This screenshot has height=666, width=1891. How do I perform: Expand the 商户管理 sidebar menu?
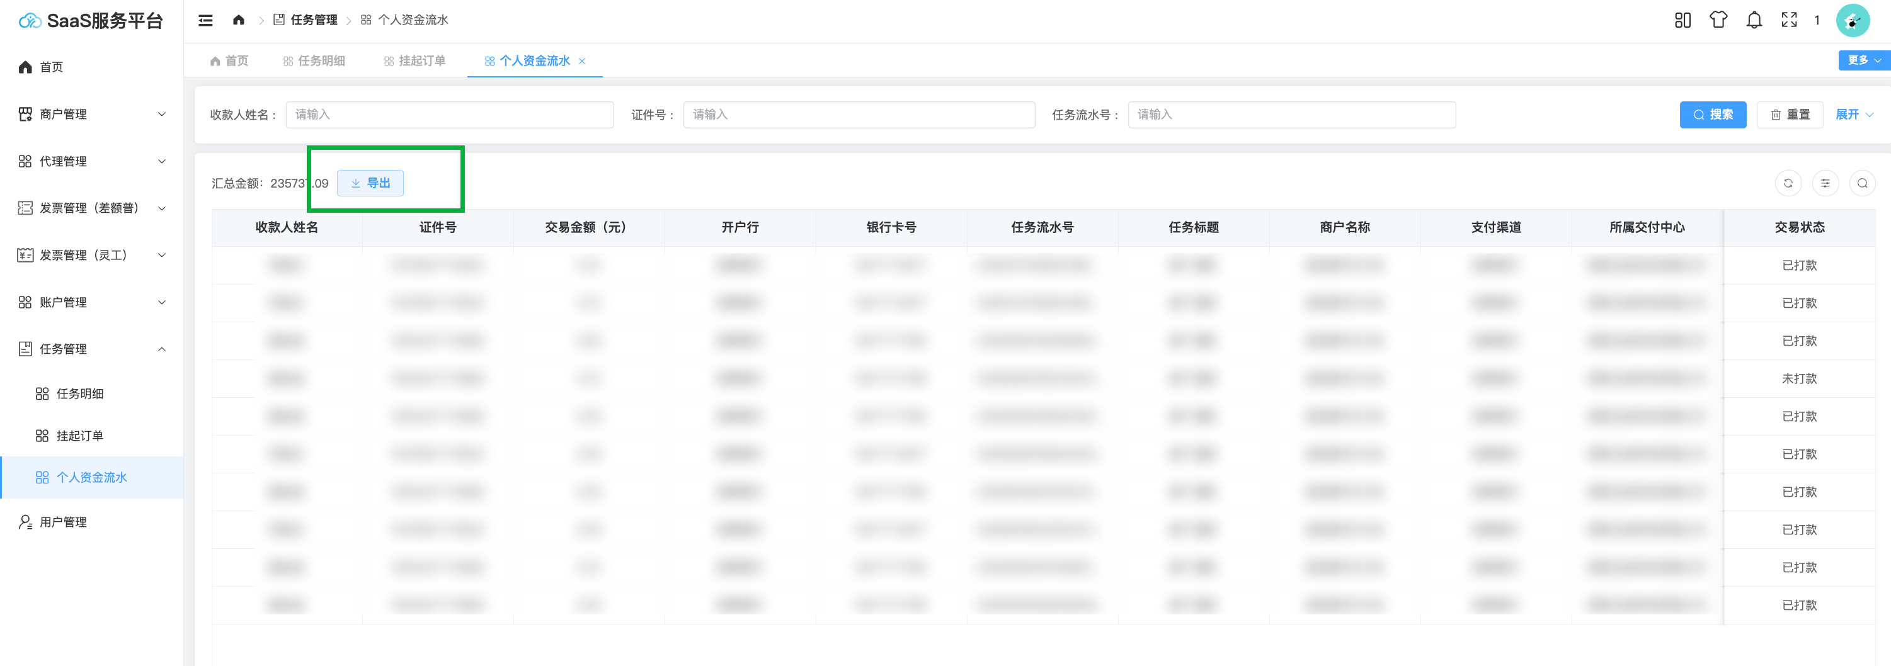(92, 115)
